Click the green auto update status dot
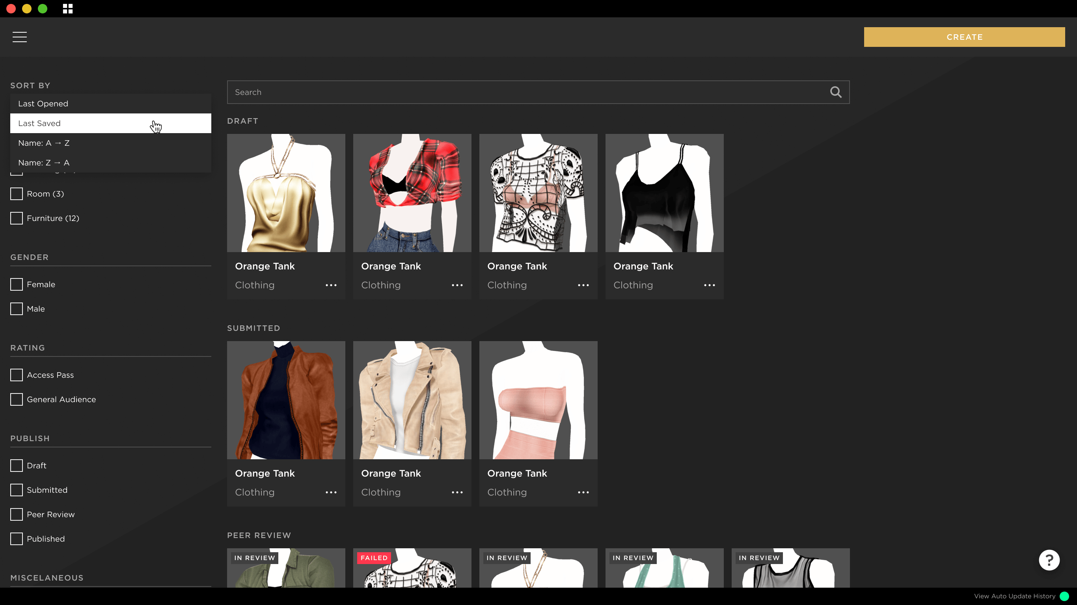Image resolution: width=1077 pixels, height=605 pixels. click(x=1064, y=596)
